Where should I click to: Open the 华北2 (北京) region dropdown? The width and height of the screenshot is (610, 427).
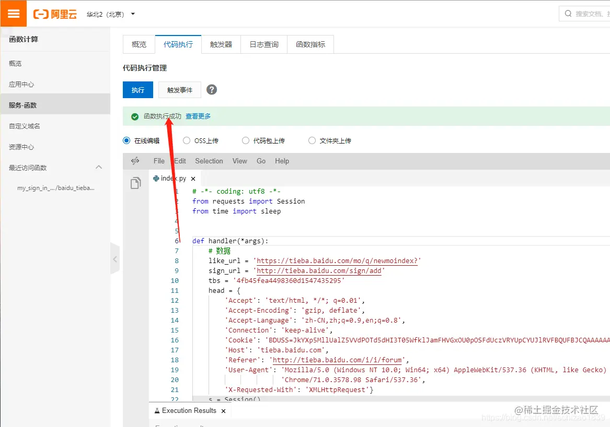(x=110, y=15)
